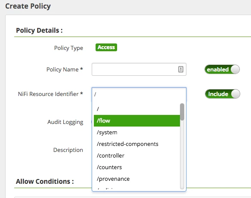Click the Description label

point(68,150)
